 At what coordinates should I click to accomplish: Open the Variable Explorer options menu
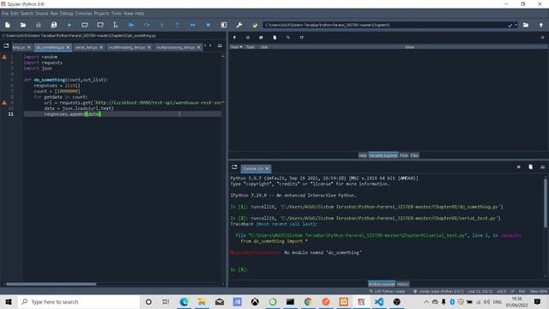pos(543,37)
